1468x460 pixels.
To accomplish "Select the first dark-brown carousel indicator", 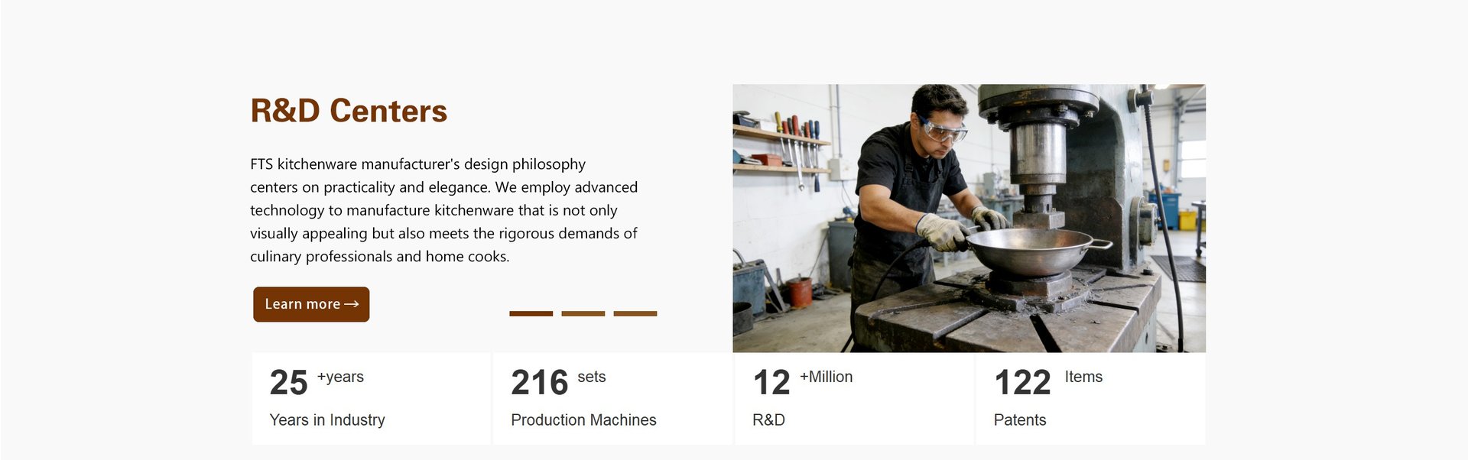I will click(531, 313).
